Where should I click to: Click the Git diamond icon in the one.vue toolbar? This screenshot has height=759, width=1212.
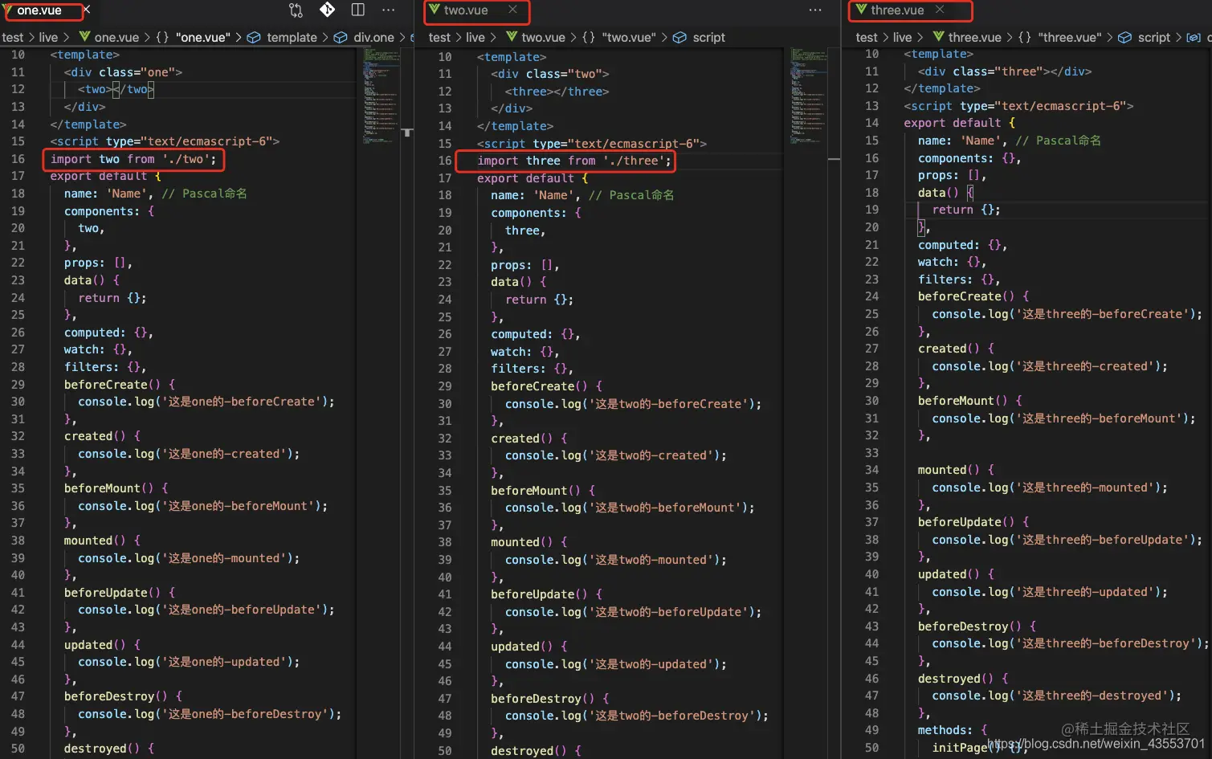click(x=327, y=10)
